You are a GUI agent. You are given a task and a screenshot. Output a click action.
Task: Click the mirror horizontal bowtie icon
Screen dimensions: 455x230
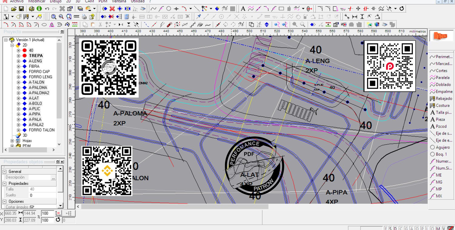click(x=121, y=25)
